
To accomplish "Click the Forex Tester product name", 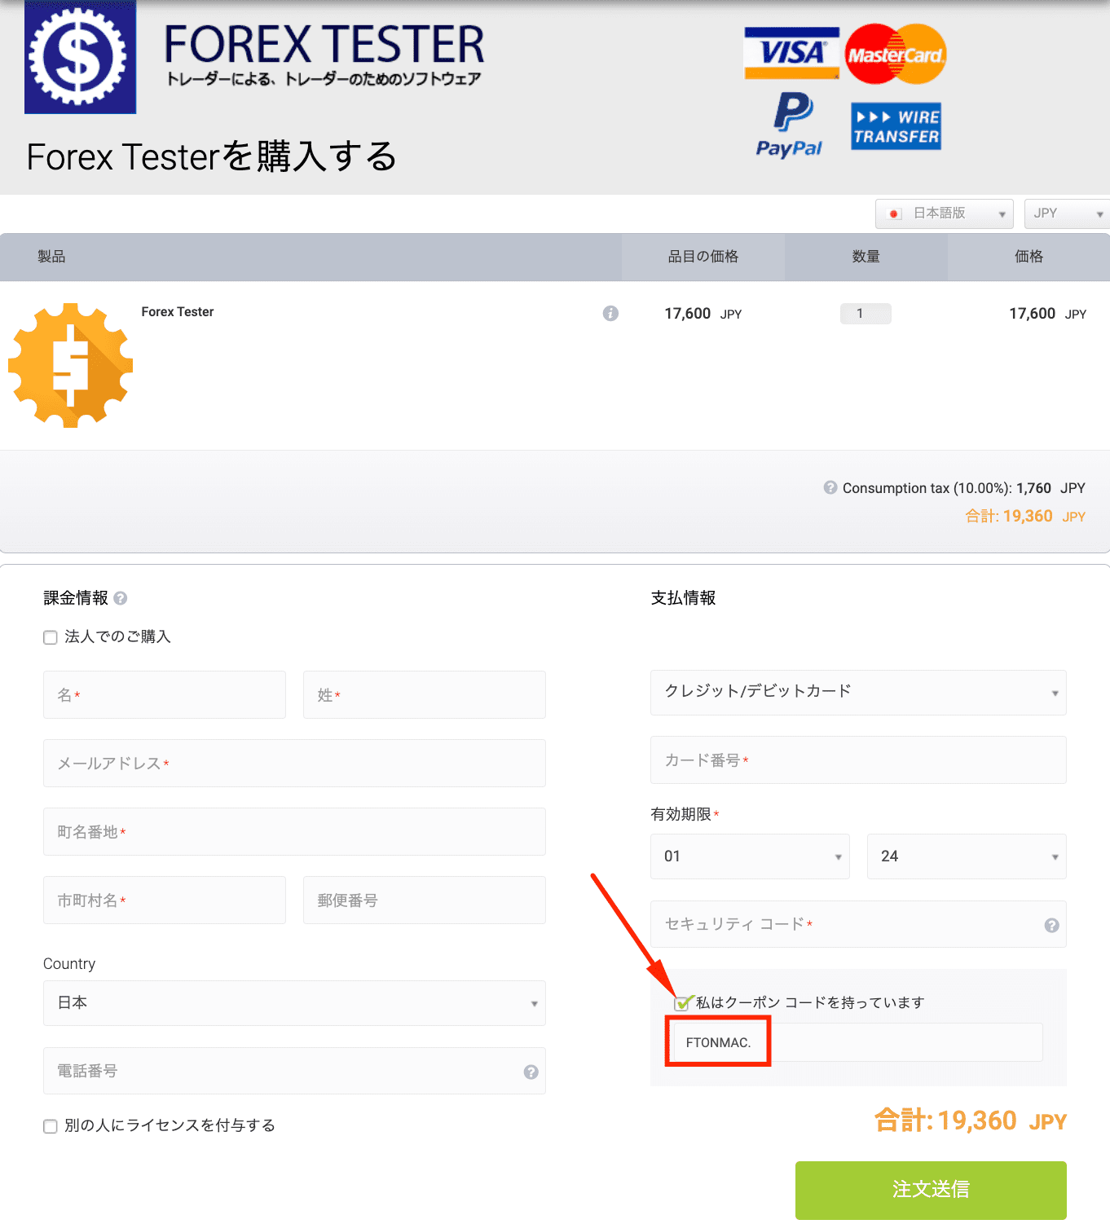I will click(178, 312).
